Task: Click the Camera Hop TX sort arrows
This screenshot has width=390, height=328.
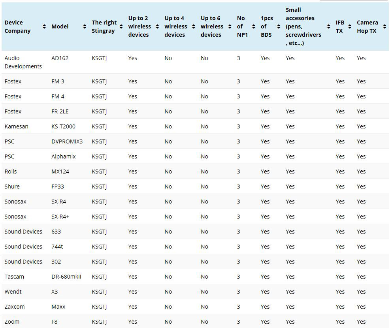Action: [x=384, y=26]
